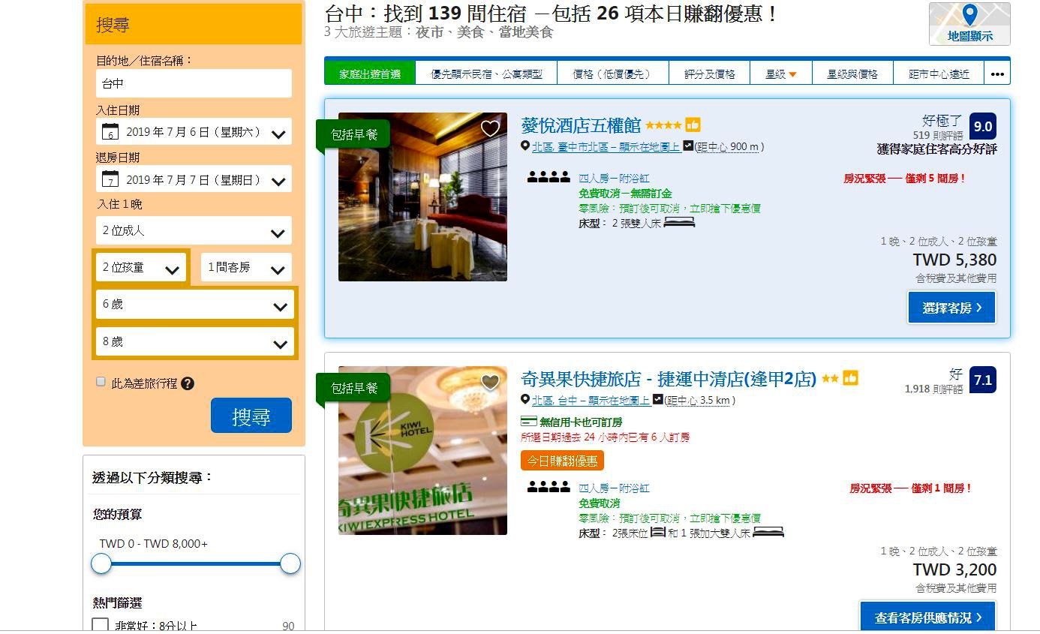The width and height of the screenshot is (1040, 634).
Task: Click thumbs-up badge next to 奇異果快捷旅店
Action: click(850, 378)
